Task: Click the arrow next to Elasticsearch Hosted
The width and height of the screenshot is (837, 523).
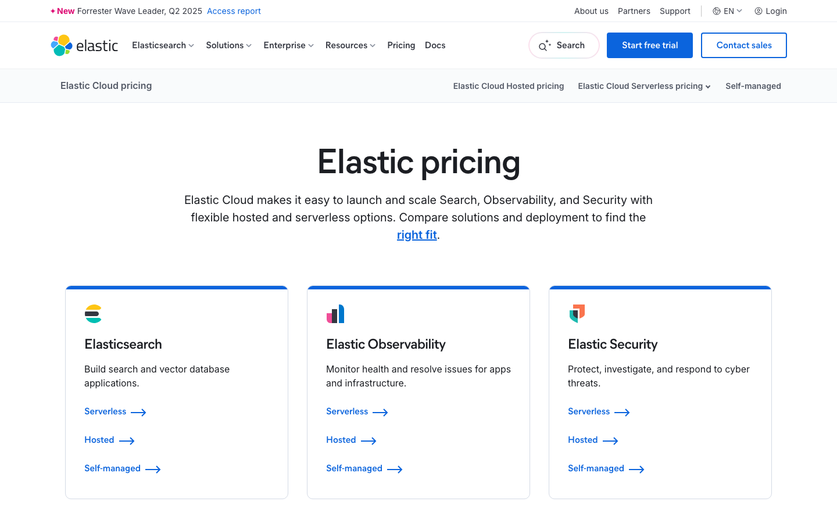Action: tap(127, 440)
